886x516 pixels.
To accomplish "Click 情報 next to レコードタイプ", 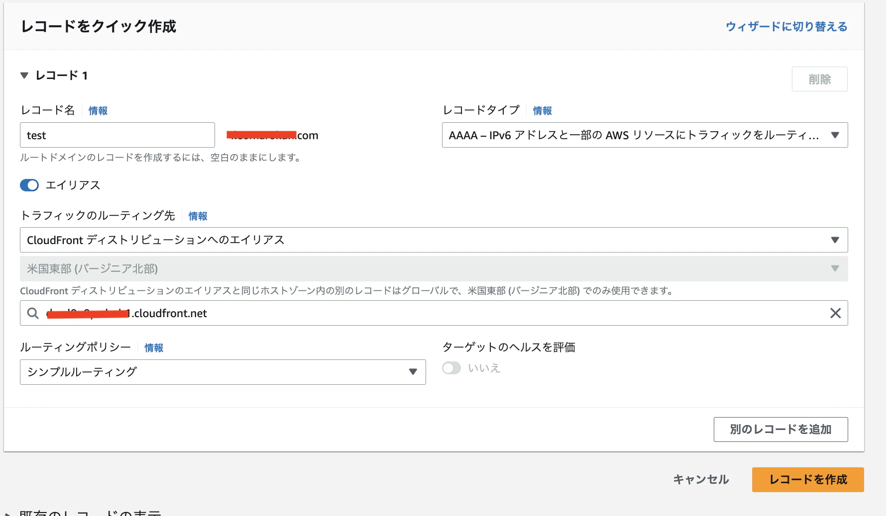I will coord(542,110).
